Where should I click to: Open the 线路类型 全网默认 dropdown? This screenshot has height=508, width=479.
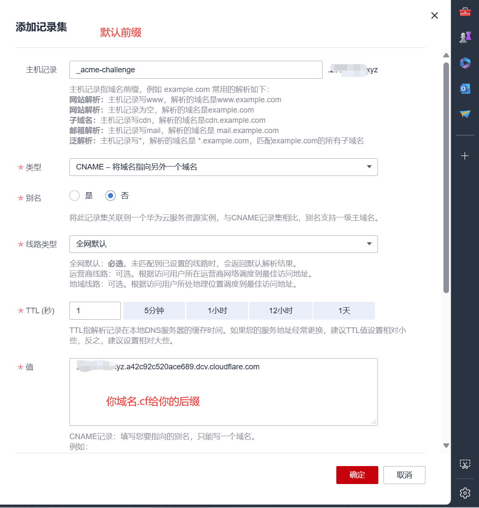[x=224, y=244]
